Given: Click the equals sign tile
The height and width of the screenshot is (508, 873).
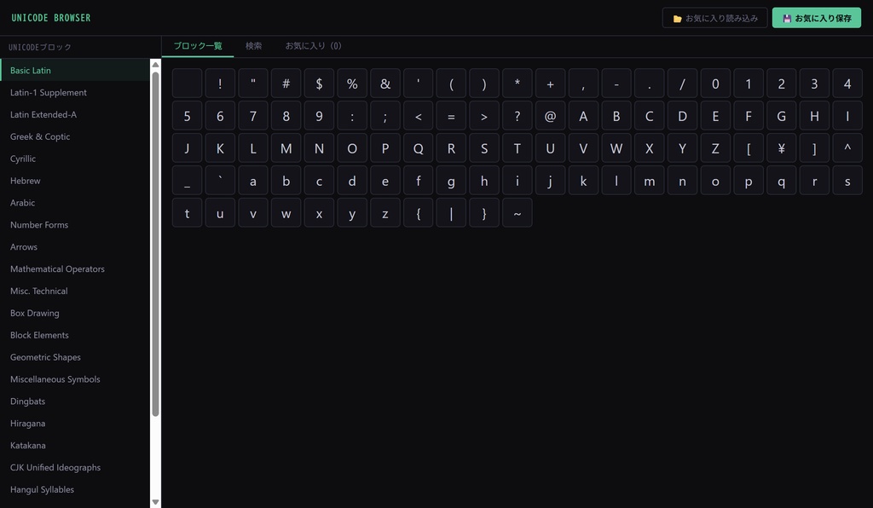Looking at the screenshot, I should [x=451, y=116].
